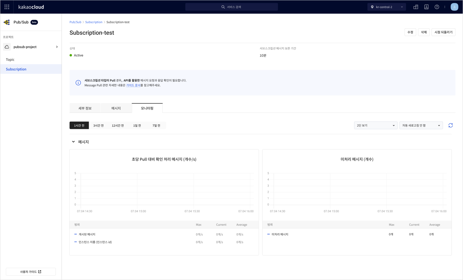Click the Pub/Sub service icon
The height and width of the screenshot is (280, 463).
pos(7,22)
